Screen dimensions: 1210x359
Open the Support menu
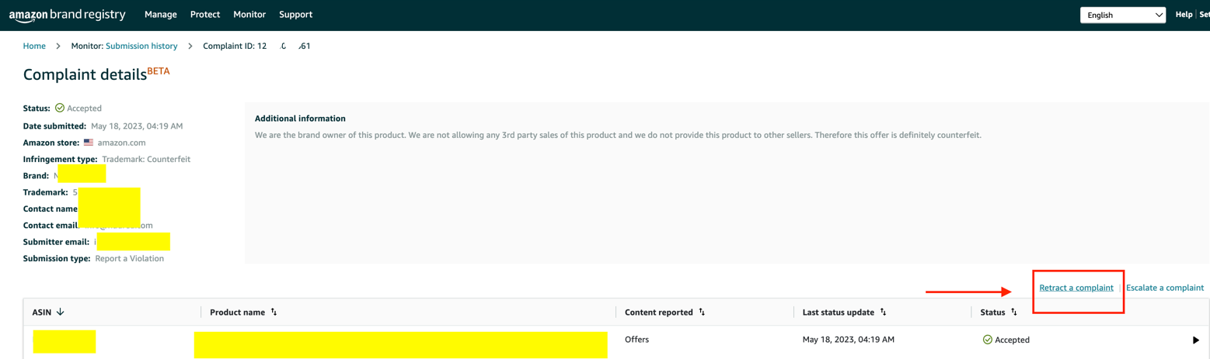[295, 15]
